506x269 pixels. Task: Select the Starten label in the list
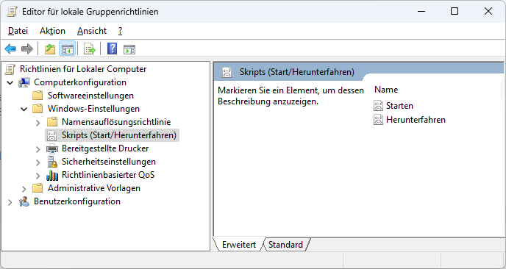(x=399, y=106)
